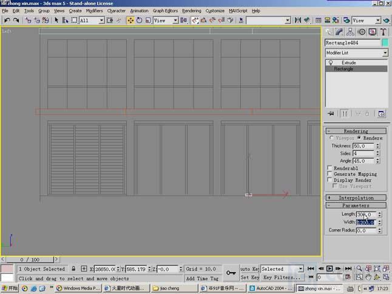
Task: Click Key Filters button
Action: pos(282,277)
